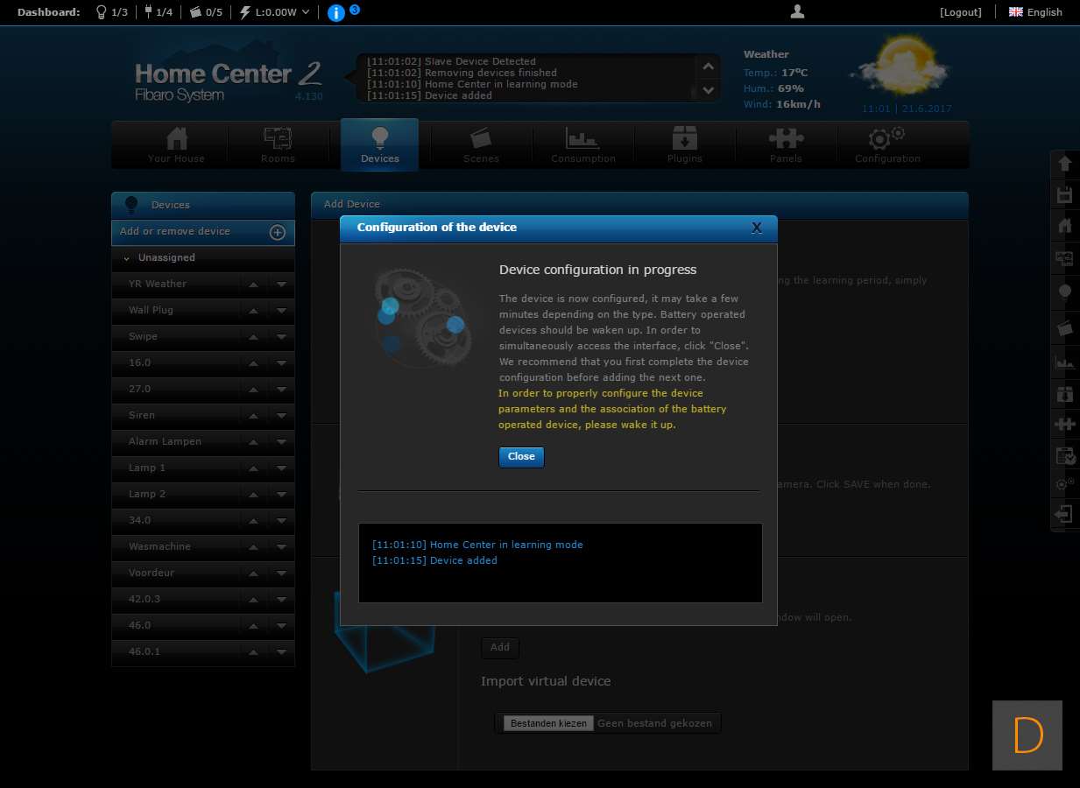Click the Home Center 2 logo
This screenshot has height=788, width=1080.
coord(228,81)
